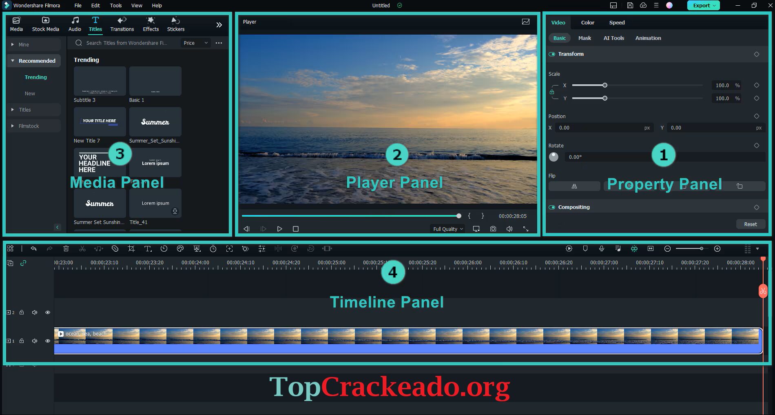Switch to the Color tab
The width and height of the screenshot is (775, 415).
coord(587,22)
